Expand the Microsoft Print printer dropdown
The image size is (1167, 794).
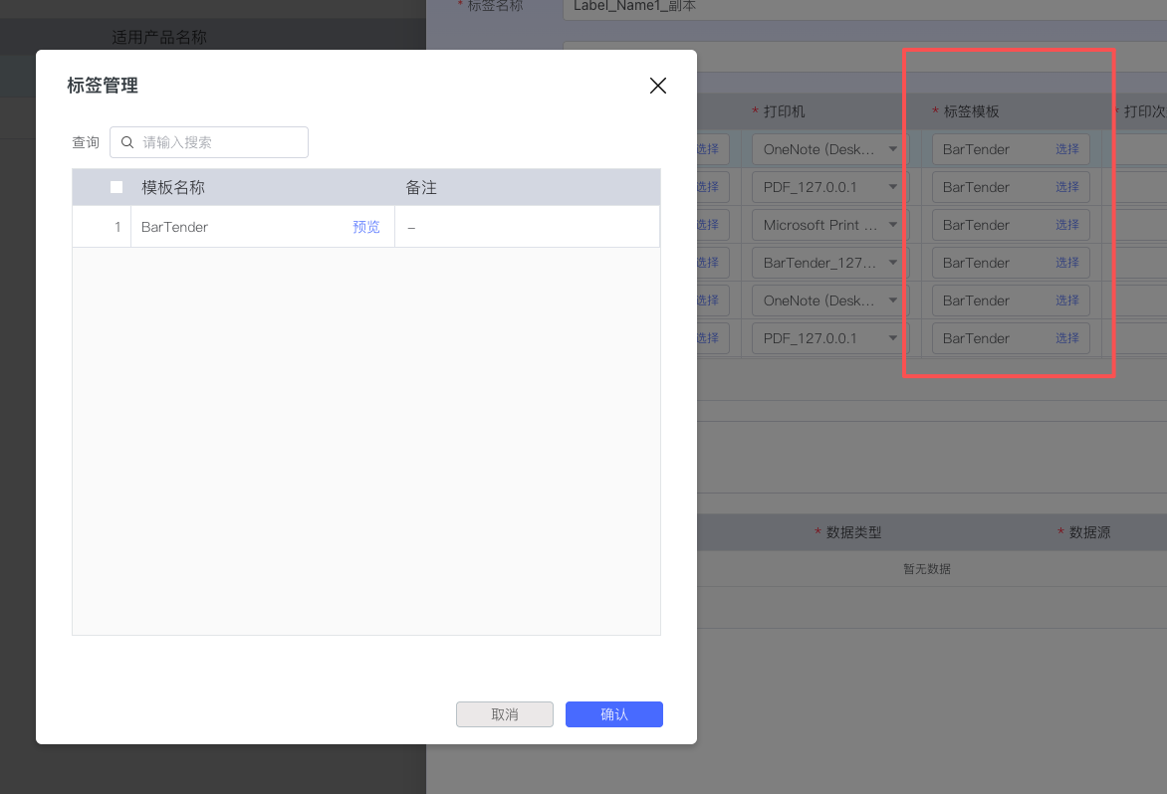pyautogui.click(x=893, y=225)
